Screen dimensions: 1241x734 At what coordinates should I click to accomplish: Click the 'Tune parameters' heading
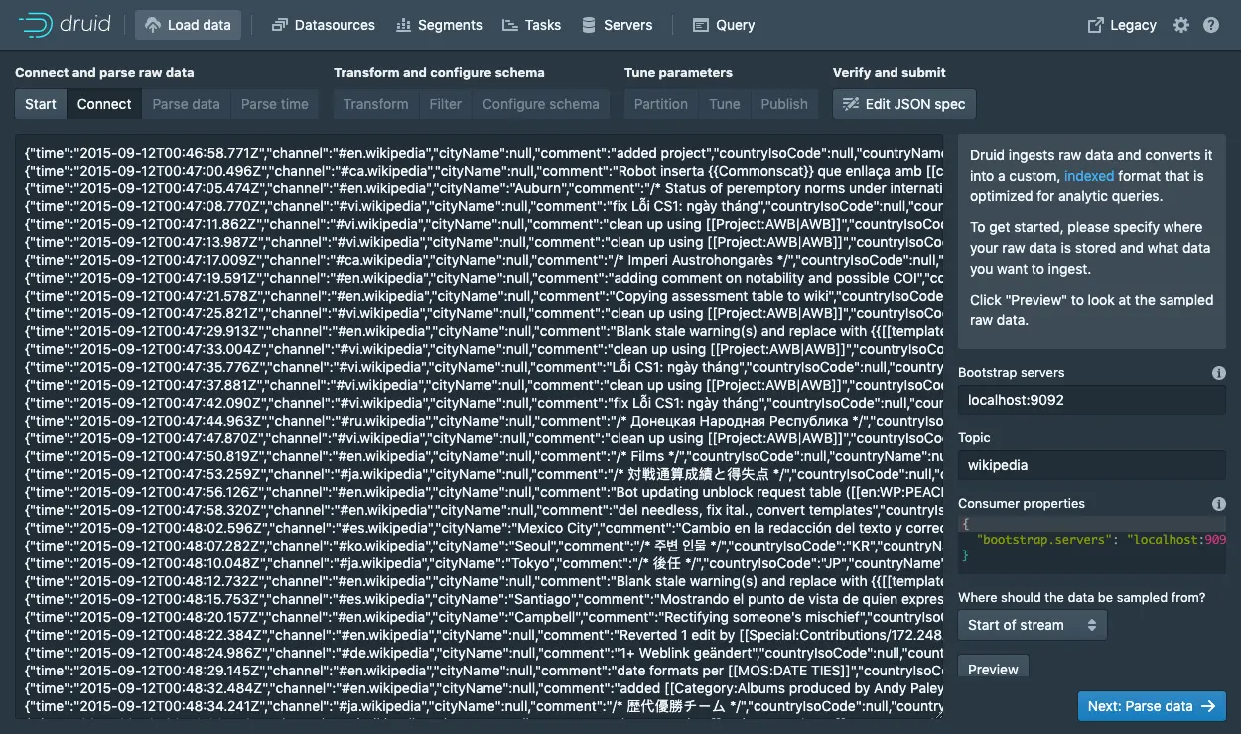coord(678,72)
